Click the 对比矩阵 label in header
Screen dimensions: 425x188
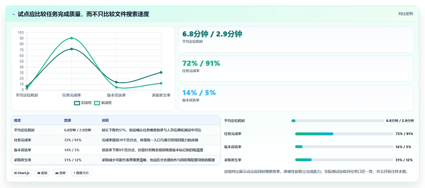406,14
